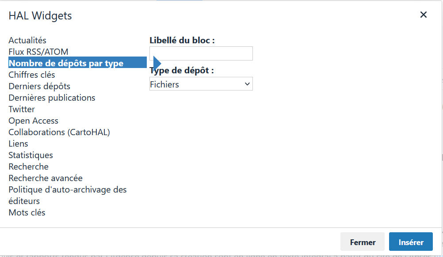Select the Actualités widget
Image resolution: width=443 pixels, height=257 pixels.
27,40
